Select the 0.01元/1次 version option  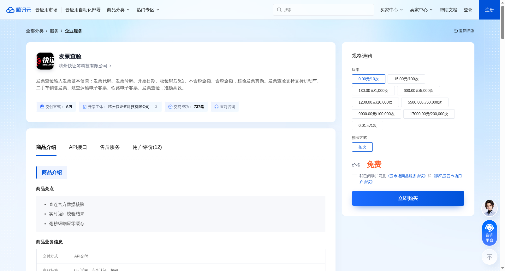[x=367, y=126]
